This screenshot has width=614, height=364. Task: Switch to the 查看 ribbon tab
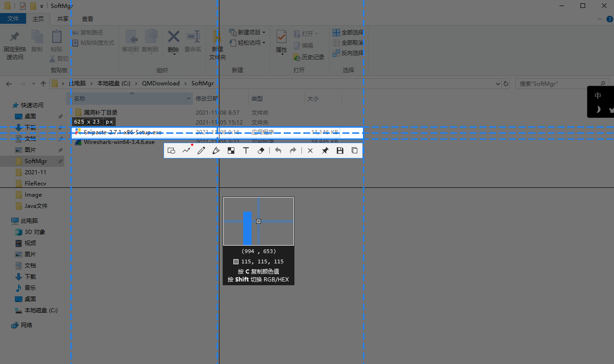click(x=87, y=19)
